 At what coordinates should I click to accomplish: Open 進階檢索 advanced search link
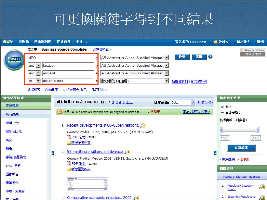pos(34,90)
